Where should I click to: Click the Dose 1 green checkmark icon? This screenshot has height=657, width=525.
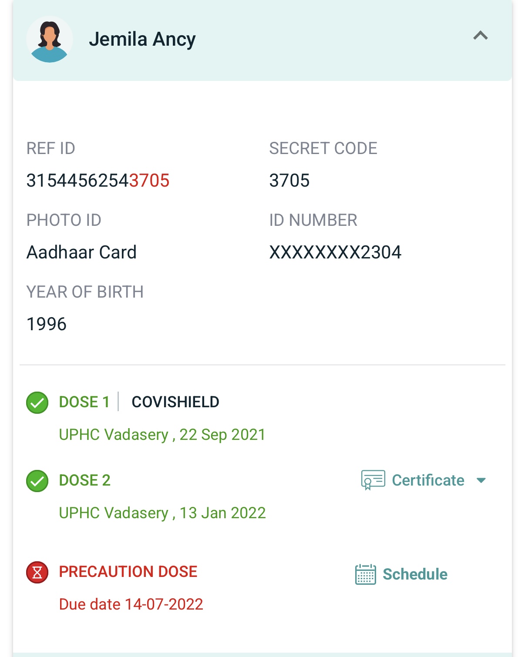[37, 402]
